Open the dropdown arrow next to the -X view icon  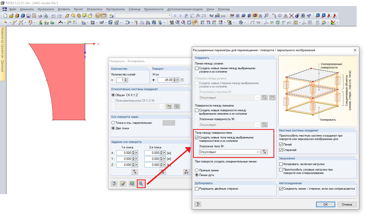(x=225, y=23)
